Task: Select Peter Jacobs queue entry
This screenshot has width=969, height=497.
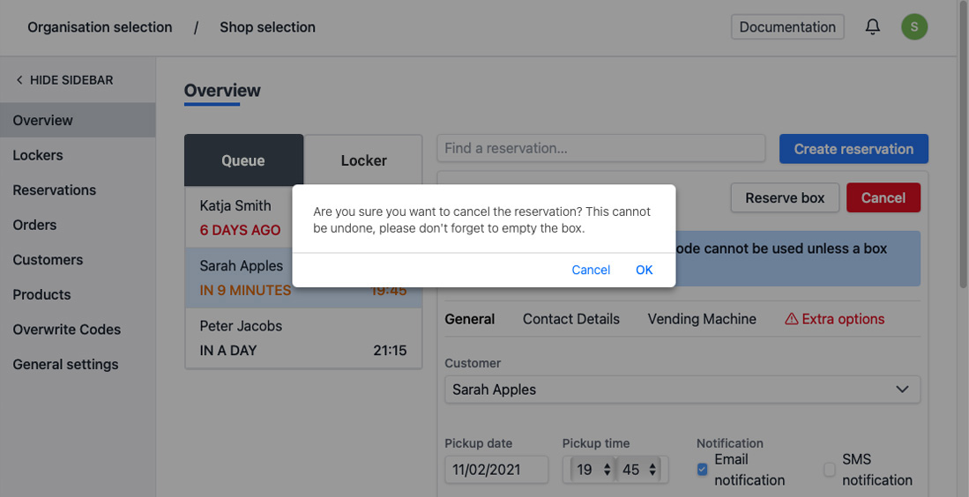Action: tap(302, 338)
